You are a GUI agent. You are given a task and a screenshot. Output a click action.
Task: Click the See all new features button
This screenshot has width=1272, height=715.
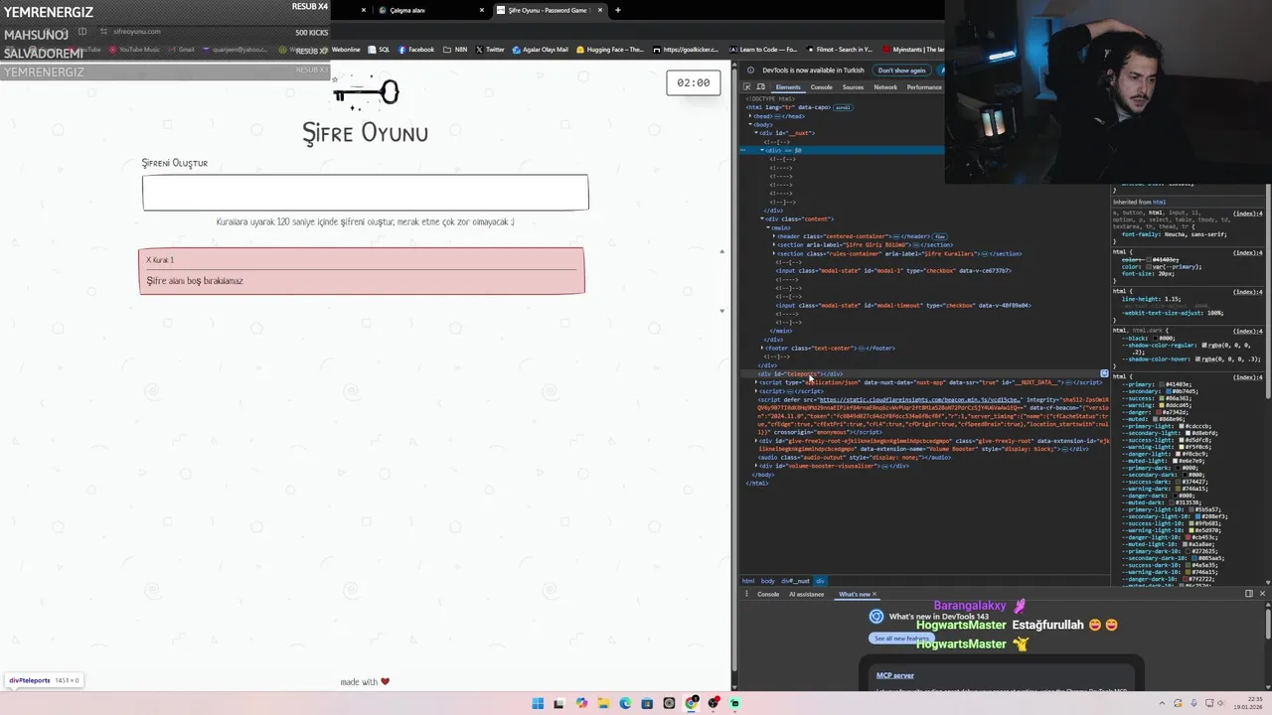tap(900, 639)
